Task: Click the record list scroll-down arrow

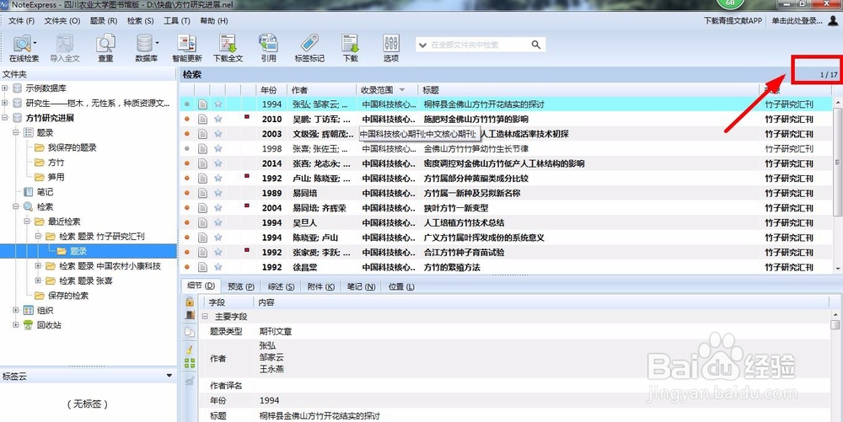Action: (x=838, y=268)
